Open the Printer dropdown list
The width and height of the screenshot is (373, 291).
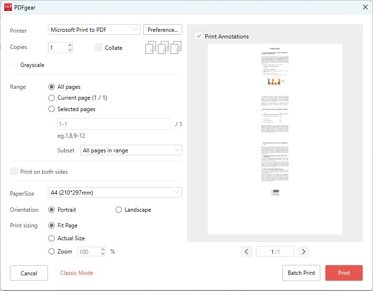coord(94,29)
